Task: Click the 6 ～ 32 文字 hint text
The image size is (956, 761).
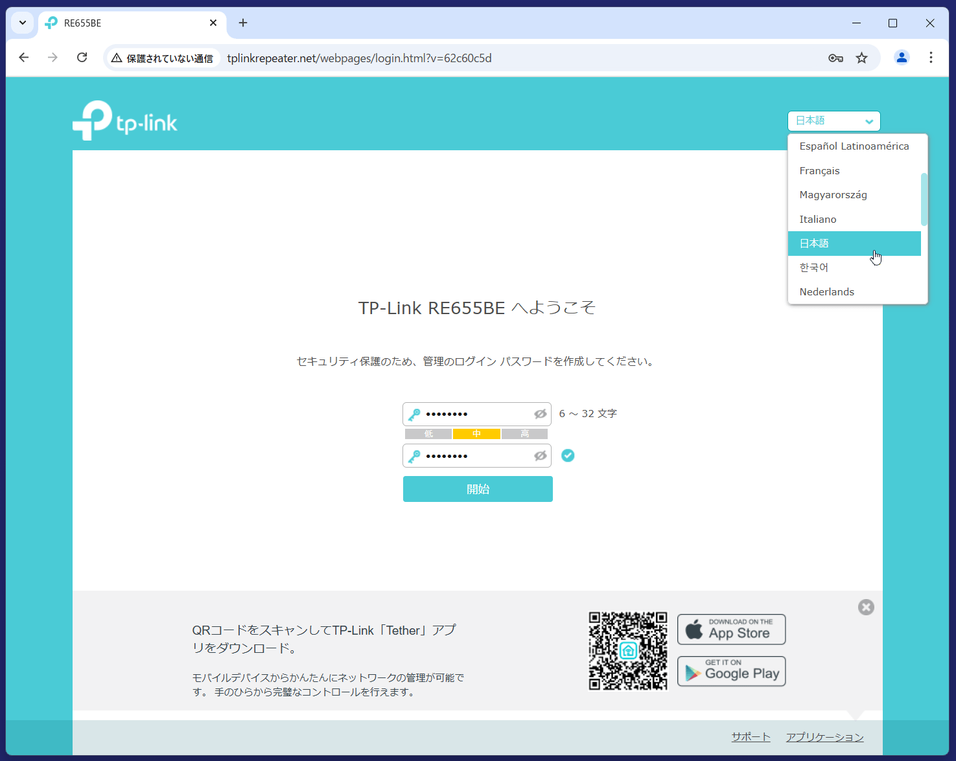Action: [588, 413]
